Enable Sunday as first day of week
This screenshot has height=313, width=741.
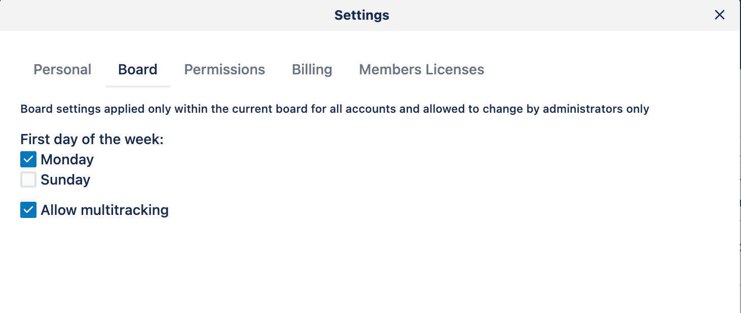(x=28, y=179)
